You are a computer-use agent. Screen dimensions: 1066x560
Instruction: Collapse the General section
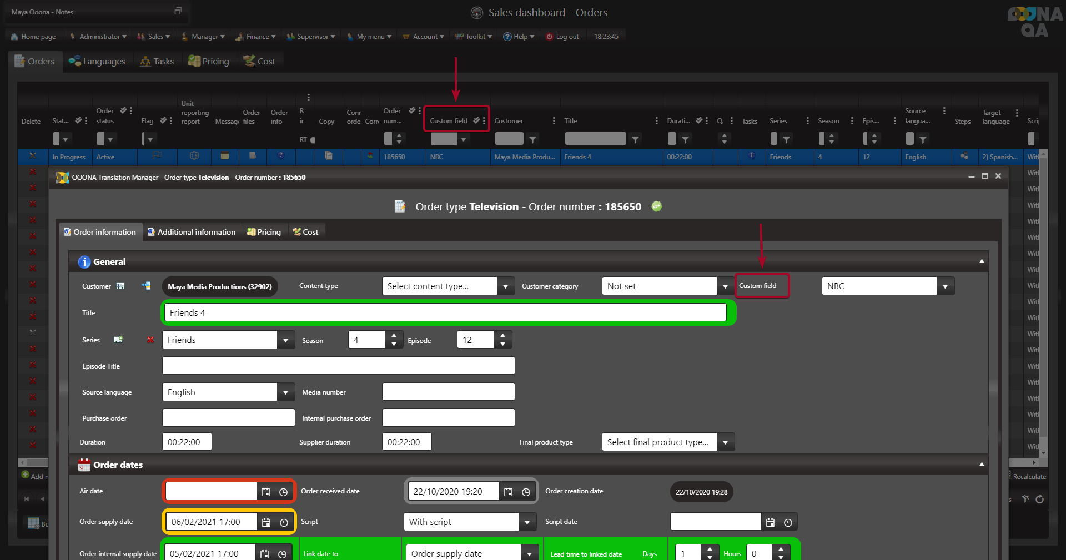981,261
